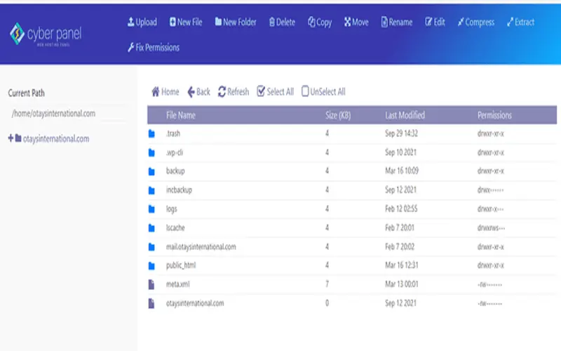Image resolution: width=561 pixels, height=351 pixels.
Task: Click the meta.xml file icon
Action: tap(151, 285)
